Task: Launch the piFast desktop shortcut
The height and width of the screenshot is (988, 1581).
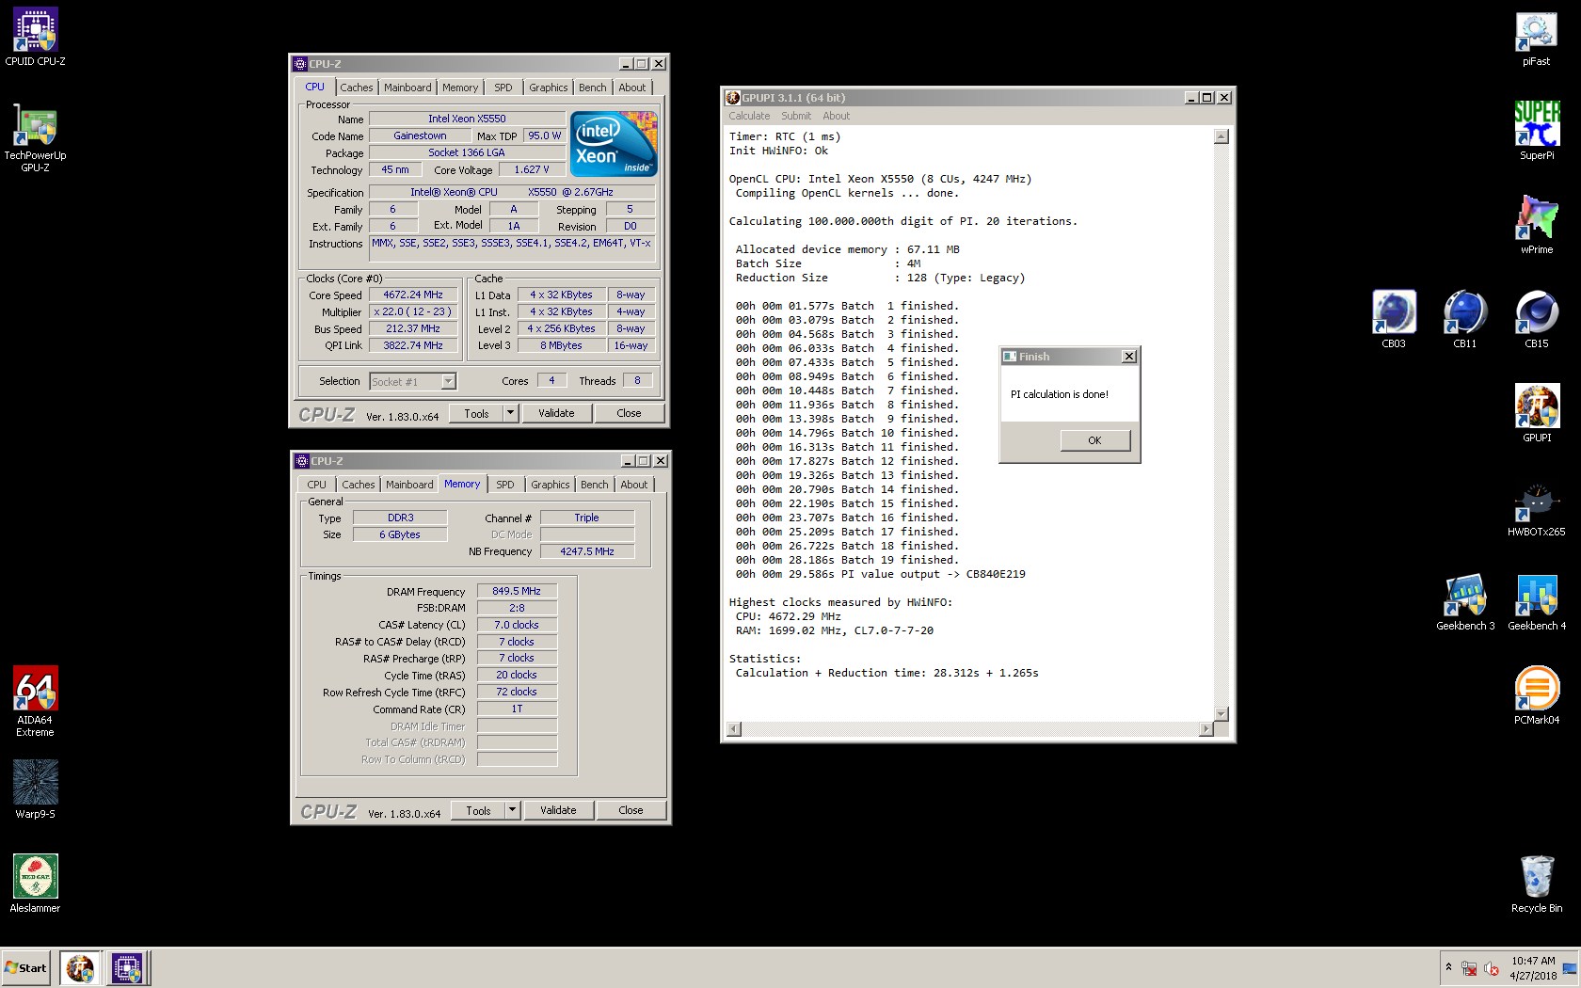Action: [1536, 38]
